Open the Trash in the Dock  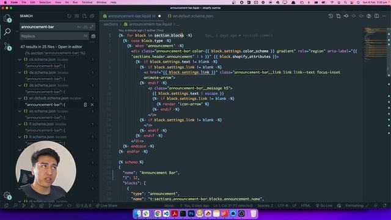click(x=253, y=214)
